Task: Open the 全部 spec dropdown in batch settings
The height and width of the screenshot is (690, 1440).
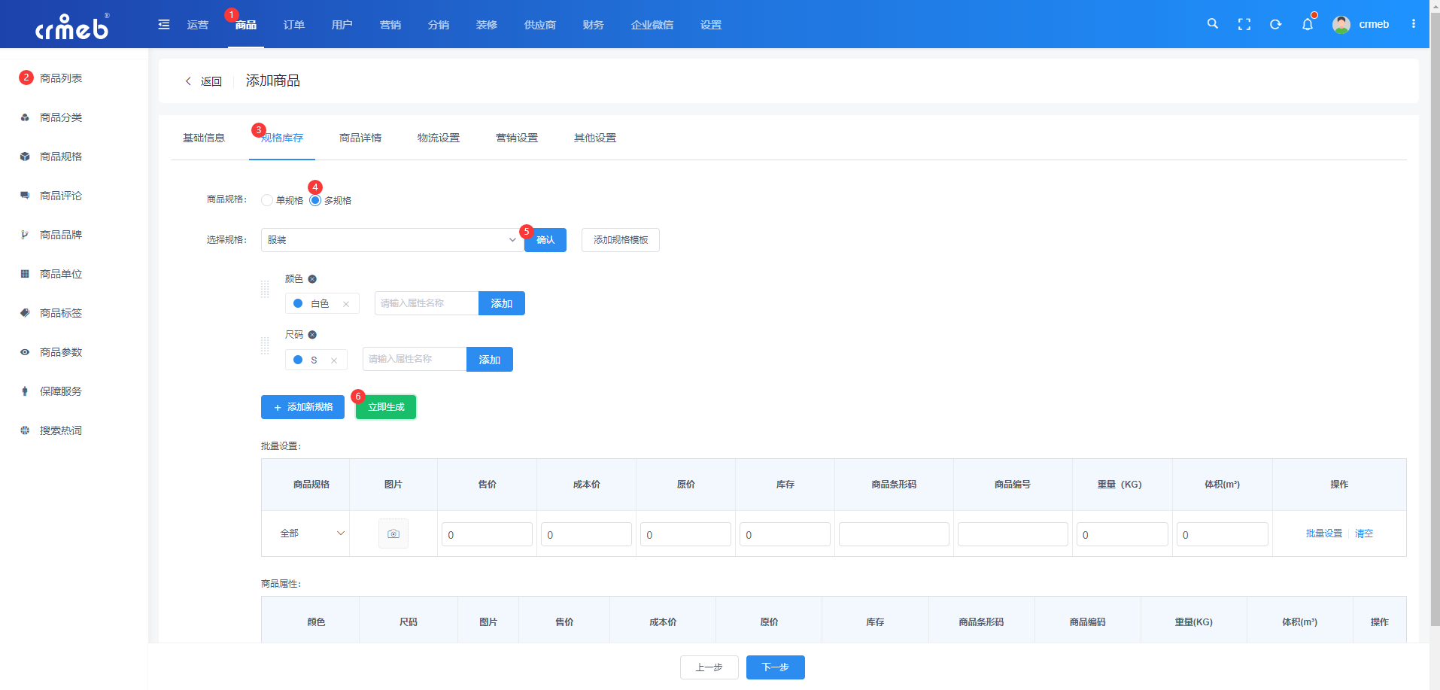Action: (311, 533)
